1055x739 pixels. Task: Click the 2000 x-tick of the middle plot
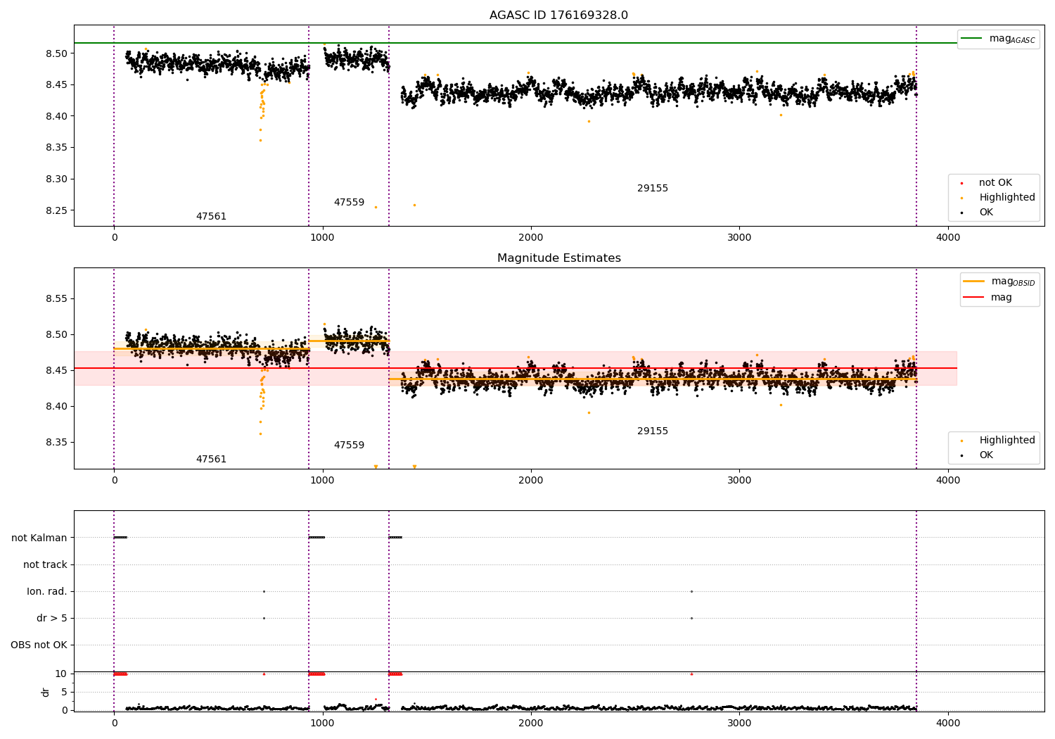pyautogui.click(x=531, y=480)
